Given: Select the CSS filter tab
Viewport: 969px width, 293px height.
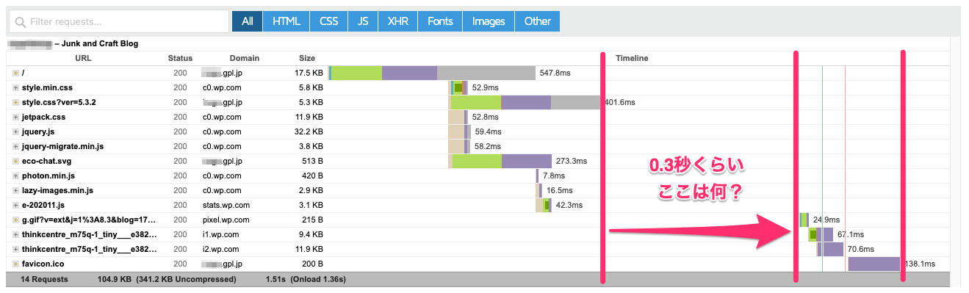Looking at the screenshot, I should 328,21.
